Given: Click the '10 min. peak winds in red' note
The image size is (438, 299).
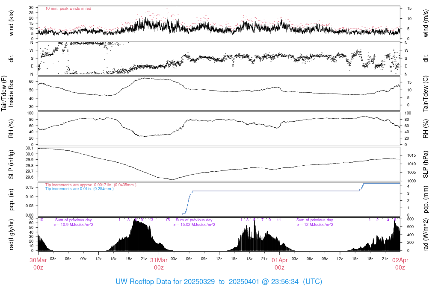Looking at the screenshot, I should (x=68, y=9).
